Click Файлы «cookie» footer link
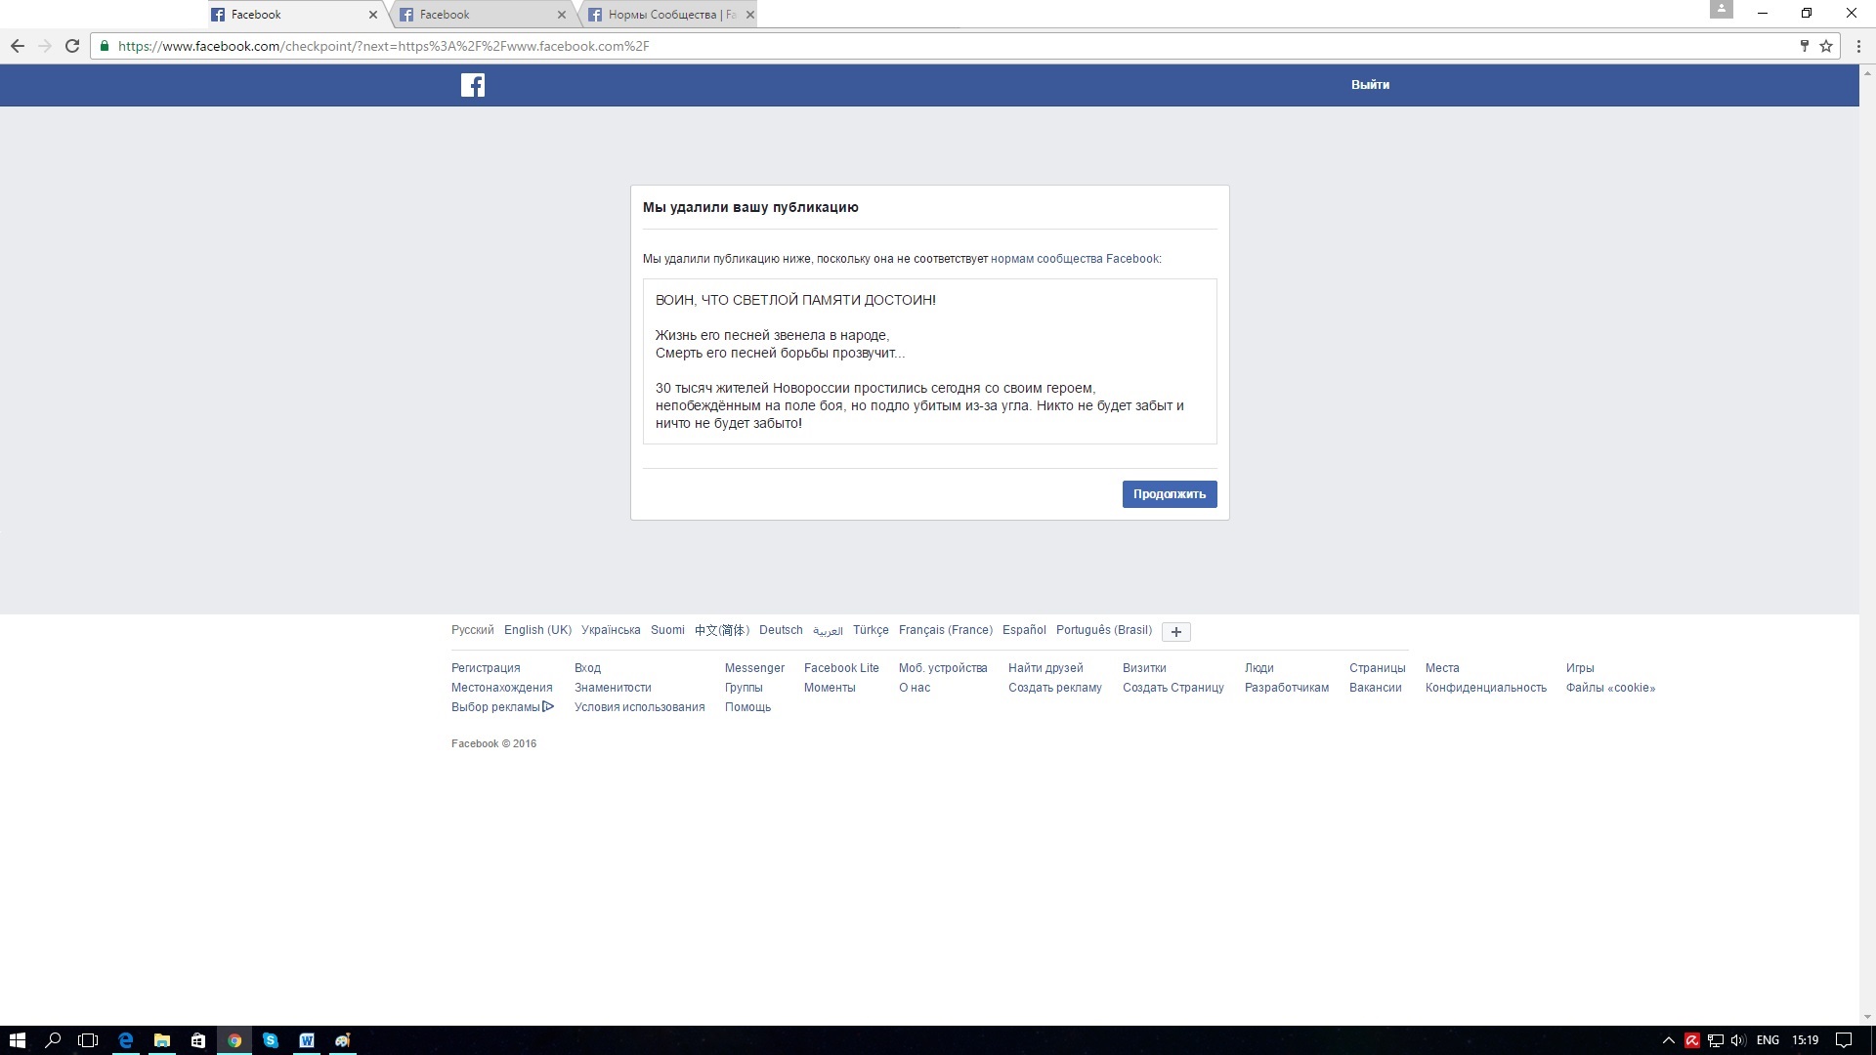1876x1055 pixels. tap(1610, 688)
